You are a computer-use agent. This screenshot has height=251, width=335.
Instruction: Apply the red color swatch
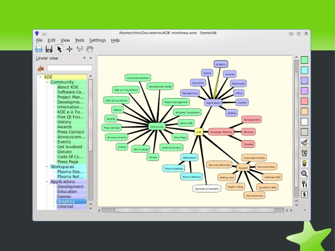[x=305, y=101]
